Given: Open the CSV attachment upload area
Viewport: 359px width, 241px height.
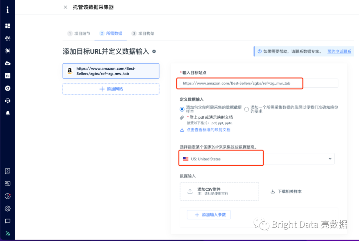Looking at the screenshot, I should 219,191.
